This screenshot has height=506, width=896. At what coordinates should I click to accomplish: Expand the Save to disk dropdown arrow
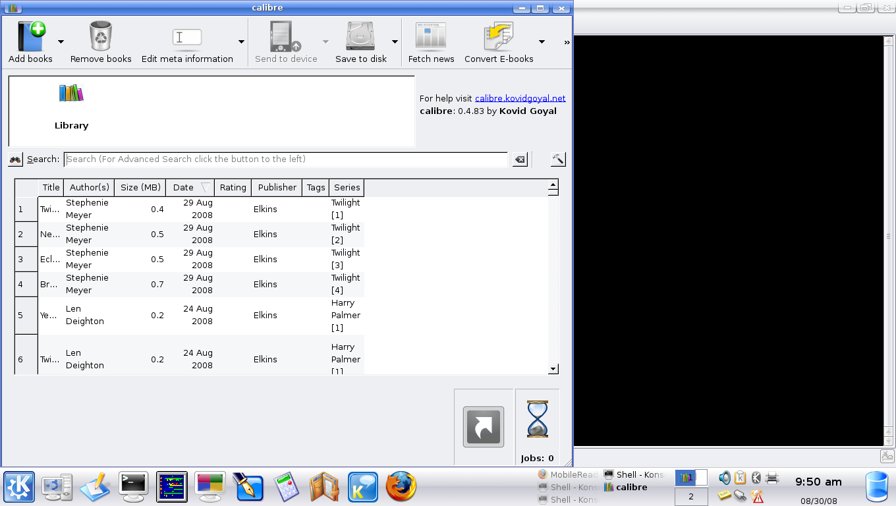[x=395, y=42]
